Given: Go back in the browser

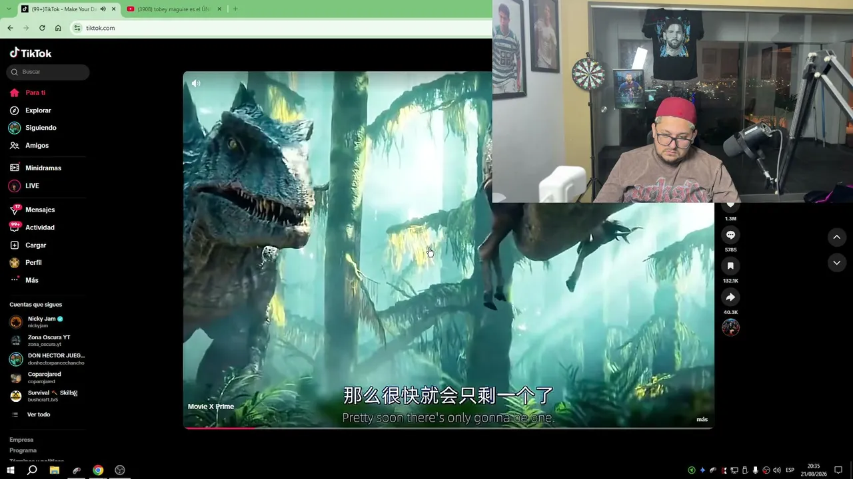Looking at the screenshot, I should pyautogui.click(x=10, y=28).
